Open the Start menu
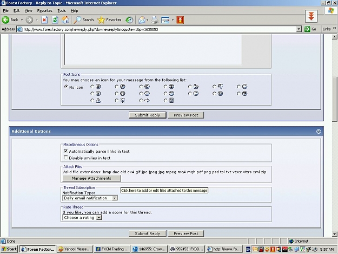Screen dimensions: 338x254 pos(9,249)
